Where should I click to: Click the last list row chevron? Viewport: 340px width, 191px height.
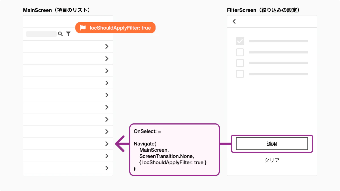[x=107, y=168]
